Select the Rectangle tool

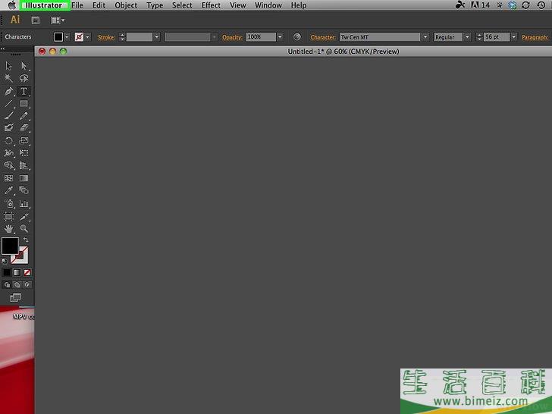tap(24, 104)
